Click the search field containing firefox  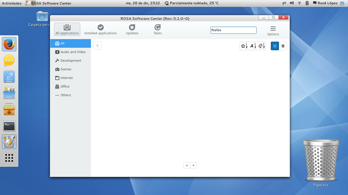coord(233,30)
